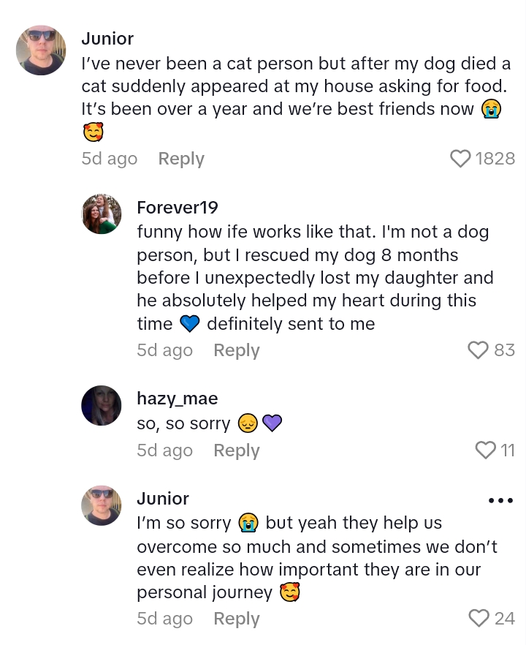Screen dimensions: 526x645
Task: Open the Forever19 username link
Action: pos(178,208)
